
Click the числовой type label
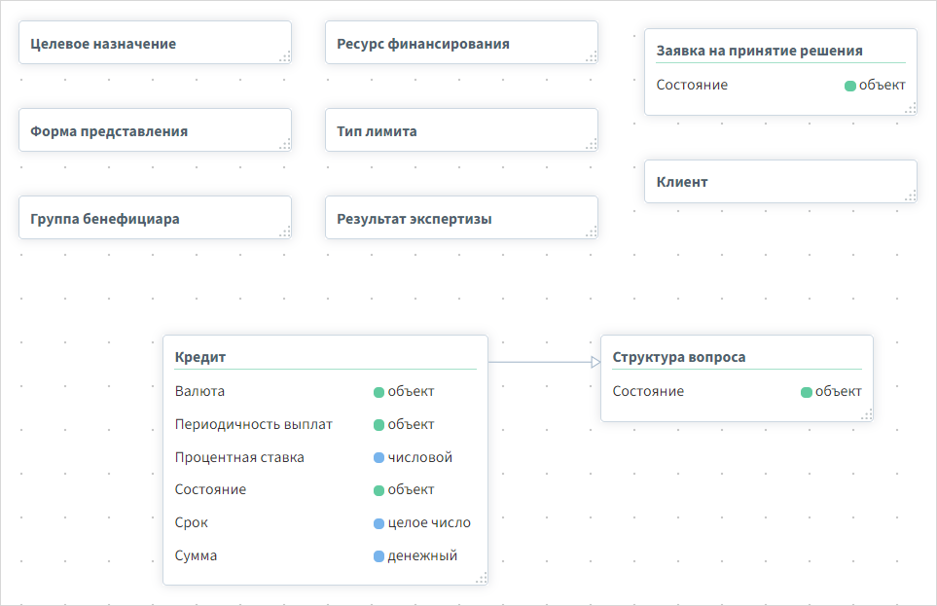(x=420, y=457)
